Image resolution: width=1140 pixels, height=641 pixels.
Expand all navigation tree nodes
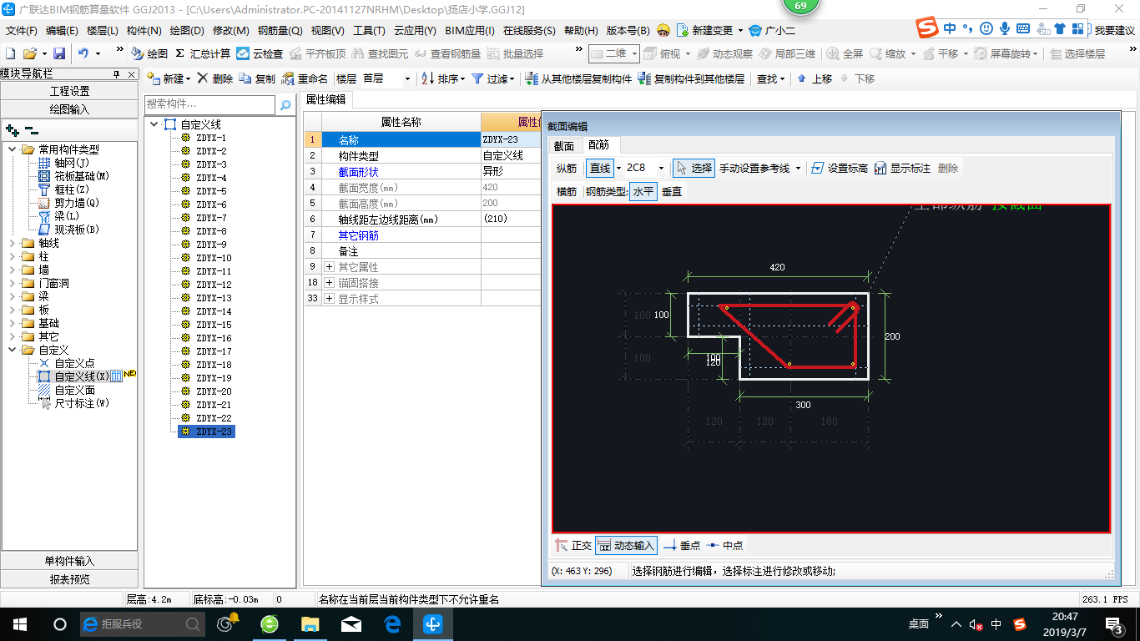point(13,130)
